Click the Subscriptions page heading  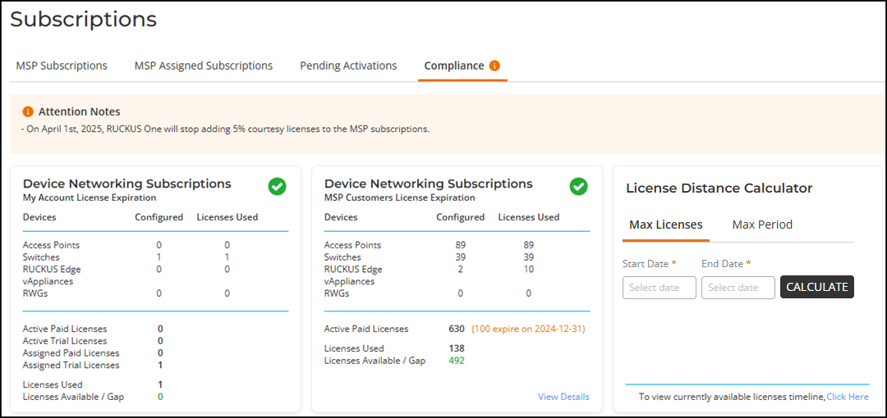(x=83, y=19)
